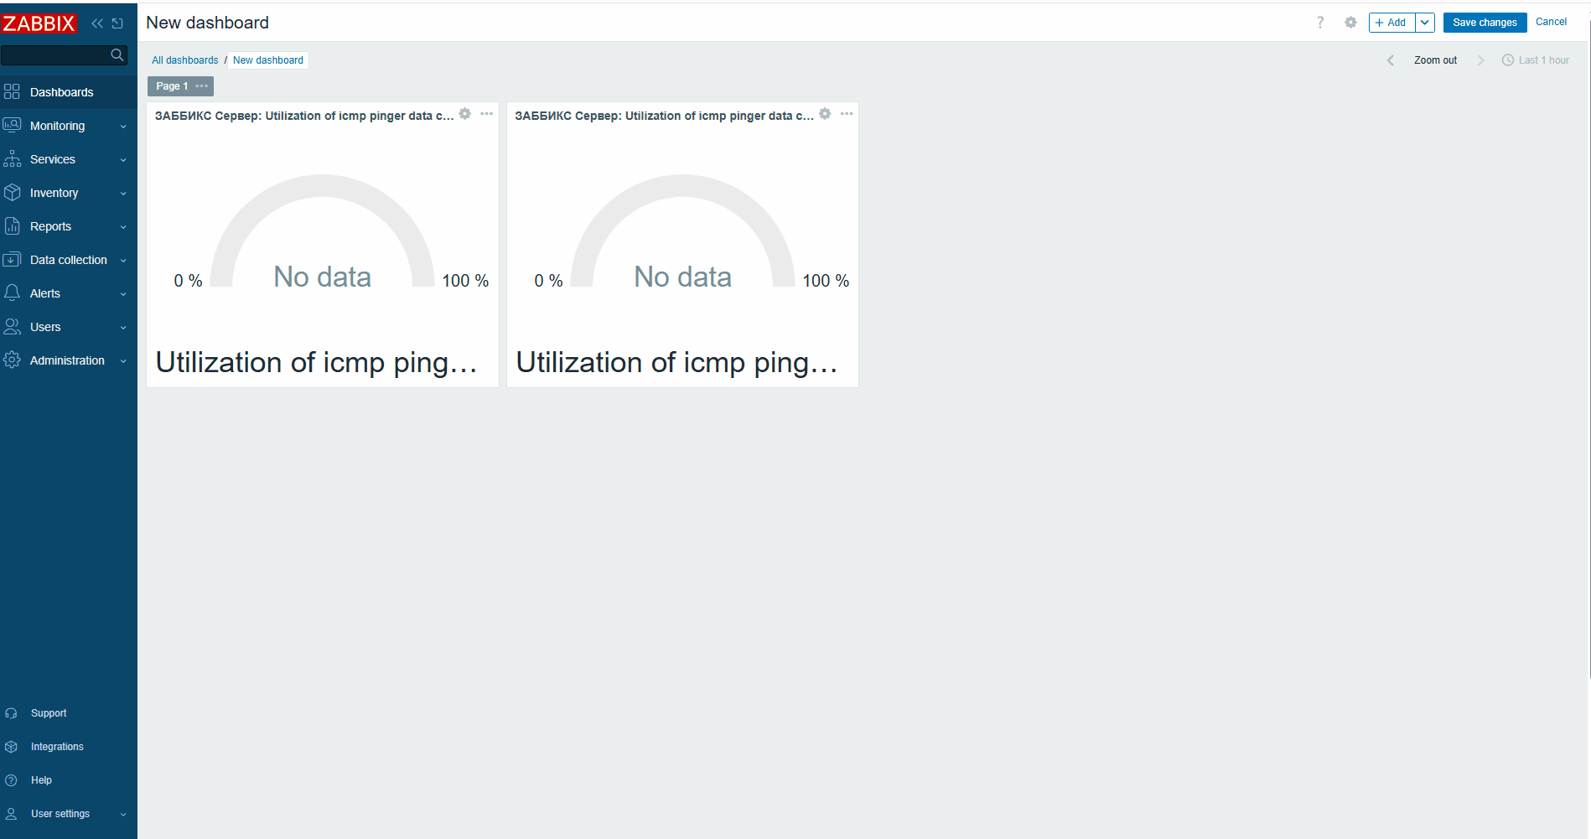
Task: Expand the Monitoring menu section
Action: click(68, 126)
